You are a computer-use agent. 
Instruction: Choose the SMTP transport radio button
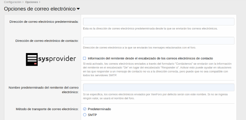(85, 115)
